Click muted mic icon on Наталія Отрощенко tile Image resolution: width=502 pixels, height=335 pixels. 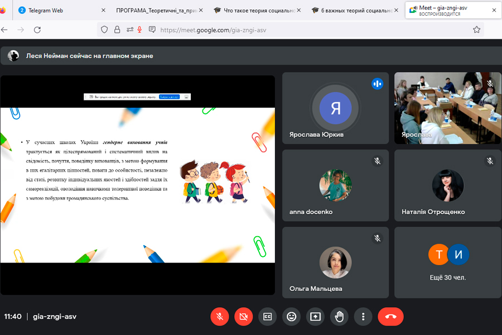coord(490,161)
